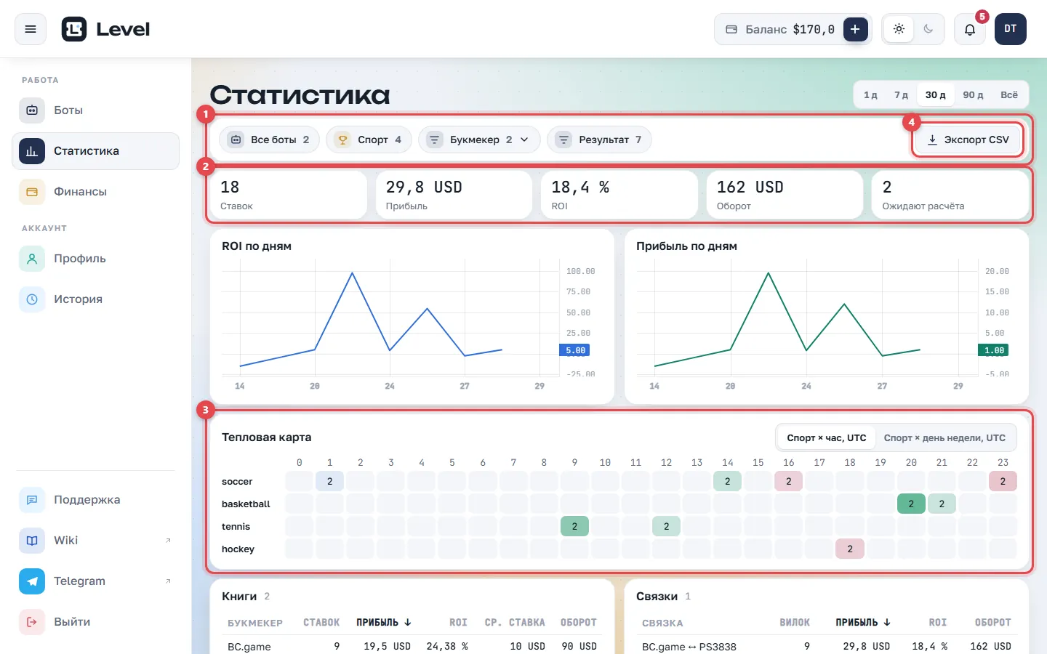The image size is (1047, 654).
Task: Click the 18 Ставок card
Action: [x=288, y=195]
